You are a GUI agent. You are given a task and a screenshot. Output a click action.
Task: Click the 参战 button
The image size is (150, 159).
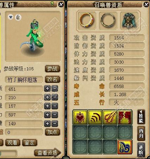coord(52,69)
